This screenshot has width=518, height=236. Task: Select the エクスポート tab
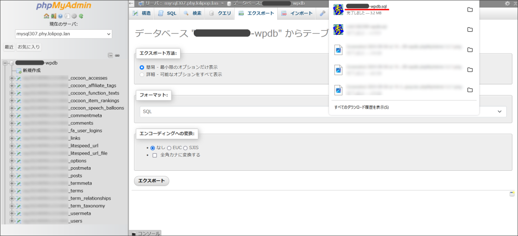click(256, 14)
